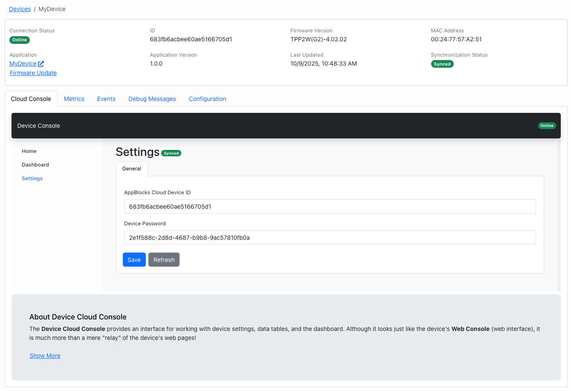Open the Debug Messages tab

[x=152, y=99]
